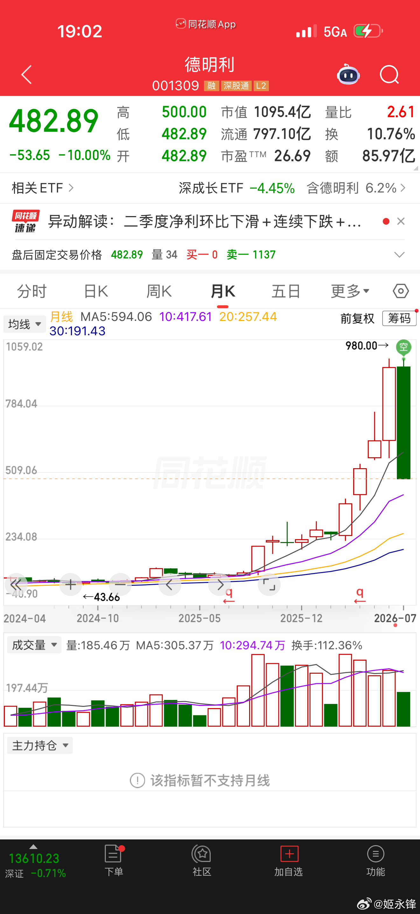This screenshot has height=914, width=420.
Task: Tap the 卖一 1137 quote
Action: coord(251,255)
